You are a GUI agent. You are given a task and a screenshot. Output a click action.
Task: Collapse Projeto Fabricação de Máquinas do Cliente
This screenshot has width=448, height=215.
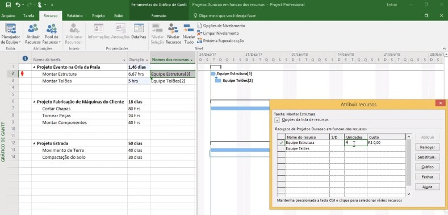point(35,102)
